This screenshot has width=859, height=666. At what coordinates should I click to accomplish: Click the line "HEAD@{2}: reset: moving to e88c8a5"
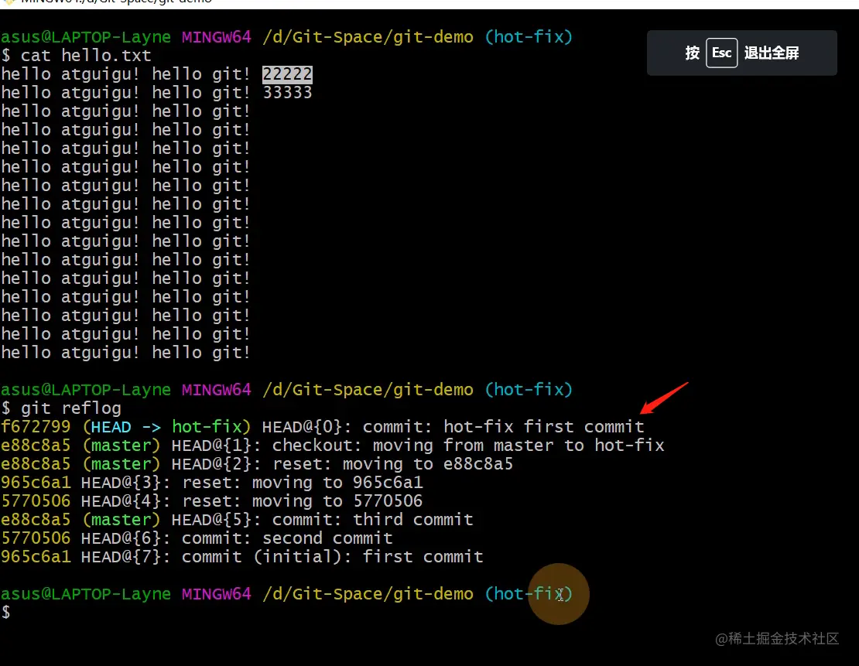click(x=342, y=464)
